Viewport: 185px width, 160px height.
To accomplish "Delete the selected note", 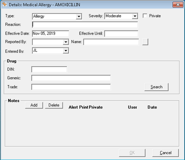I will point(54,105).
